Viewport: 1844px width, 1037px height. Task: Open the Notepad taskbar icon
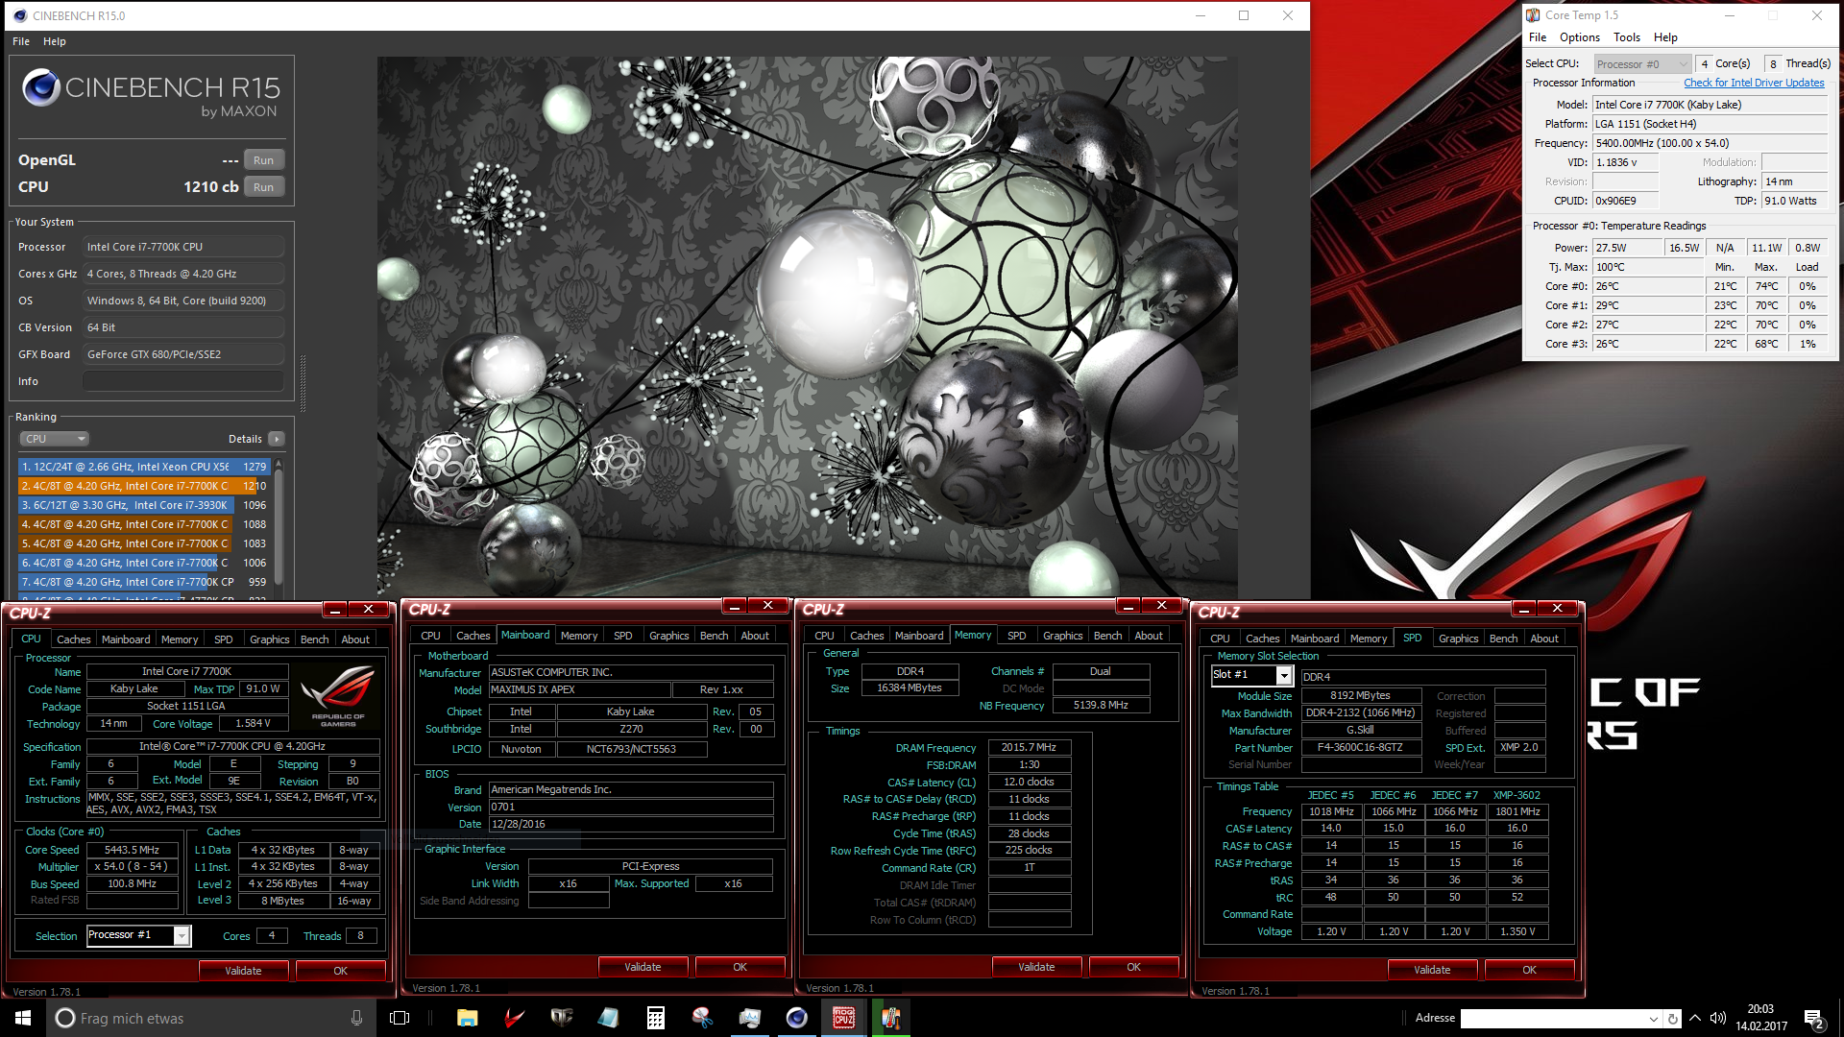point(609,1018)
